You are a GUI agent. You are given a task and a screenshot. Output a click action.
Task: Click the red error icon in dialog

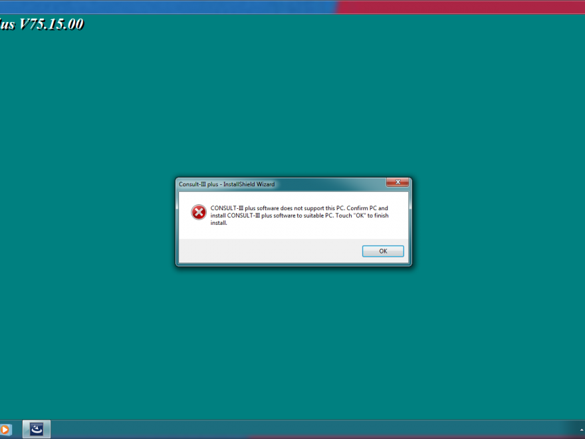(x=199, y=212)
